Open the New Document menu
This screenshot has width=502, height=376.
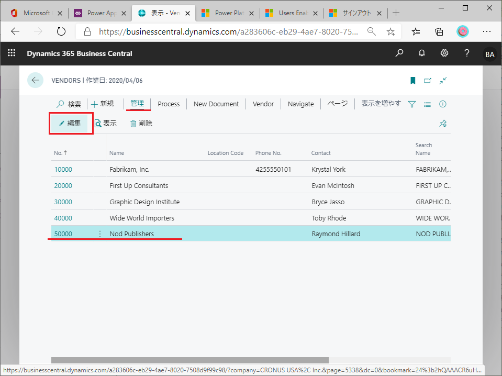pos(216,104)
